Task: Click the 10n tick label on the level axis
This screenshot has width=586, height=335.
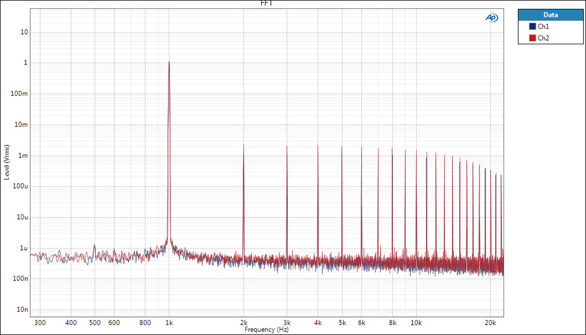Action: pos(22,310)
